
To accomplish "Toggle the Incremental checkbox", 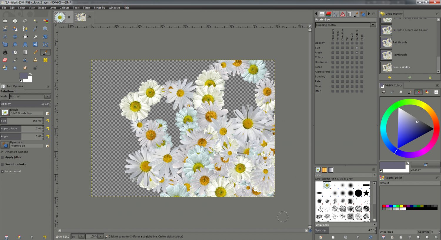I will tap(3, 171).
